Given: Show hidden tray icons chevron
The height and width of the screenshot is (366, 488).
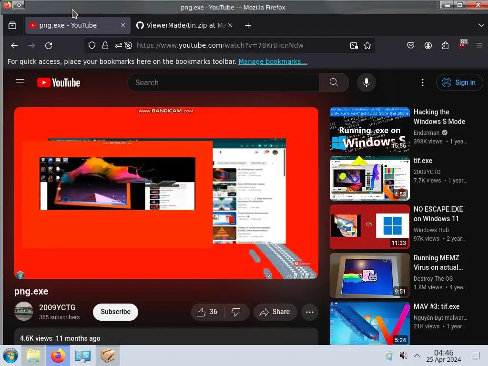Looking at the screenshot, I should tap(417, 356).
